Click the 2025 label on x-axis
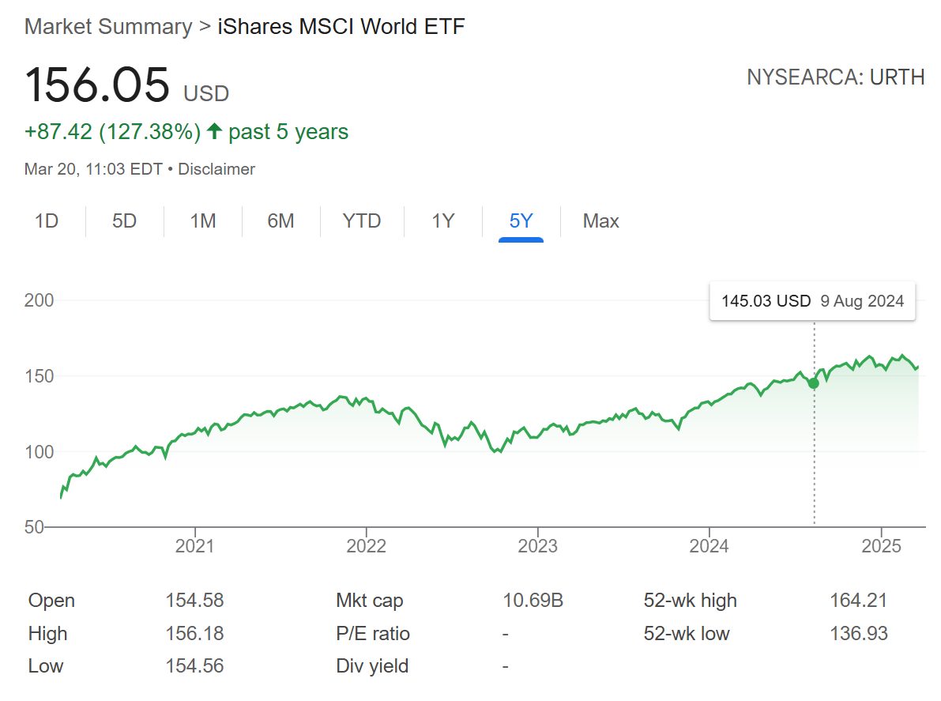Image resolution: width=941 pixels, height=701 pixels. coord(881,546)
